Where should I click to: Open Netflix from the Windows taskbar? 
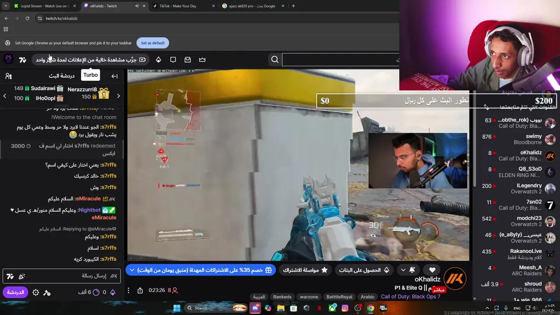[x=319, y=308]
